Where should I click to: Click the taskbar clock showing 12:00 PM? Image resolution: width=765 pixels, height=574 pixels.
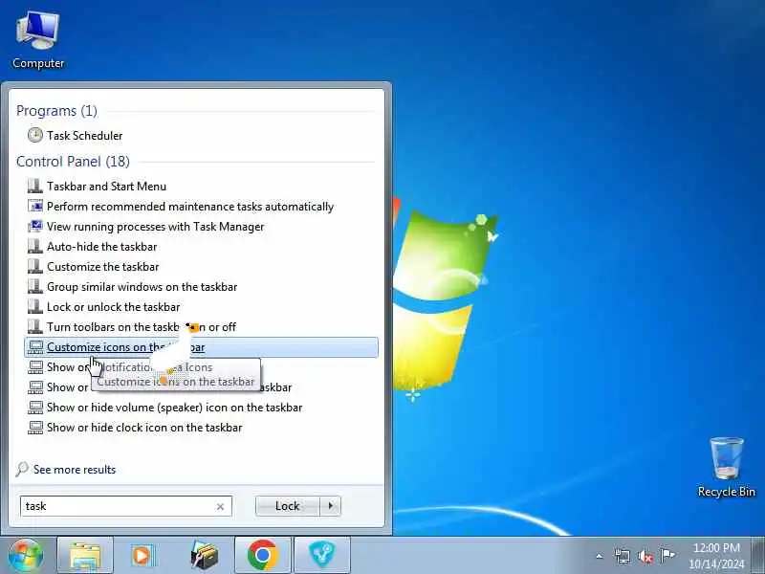coord(716,556)
